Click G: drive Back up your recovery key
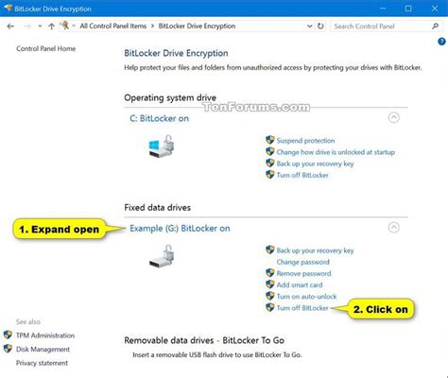448x378 pixels. click(x=315, y=250)
